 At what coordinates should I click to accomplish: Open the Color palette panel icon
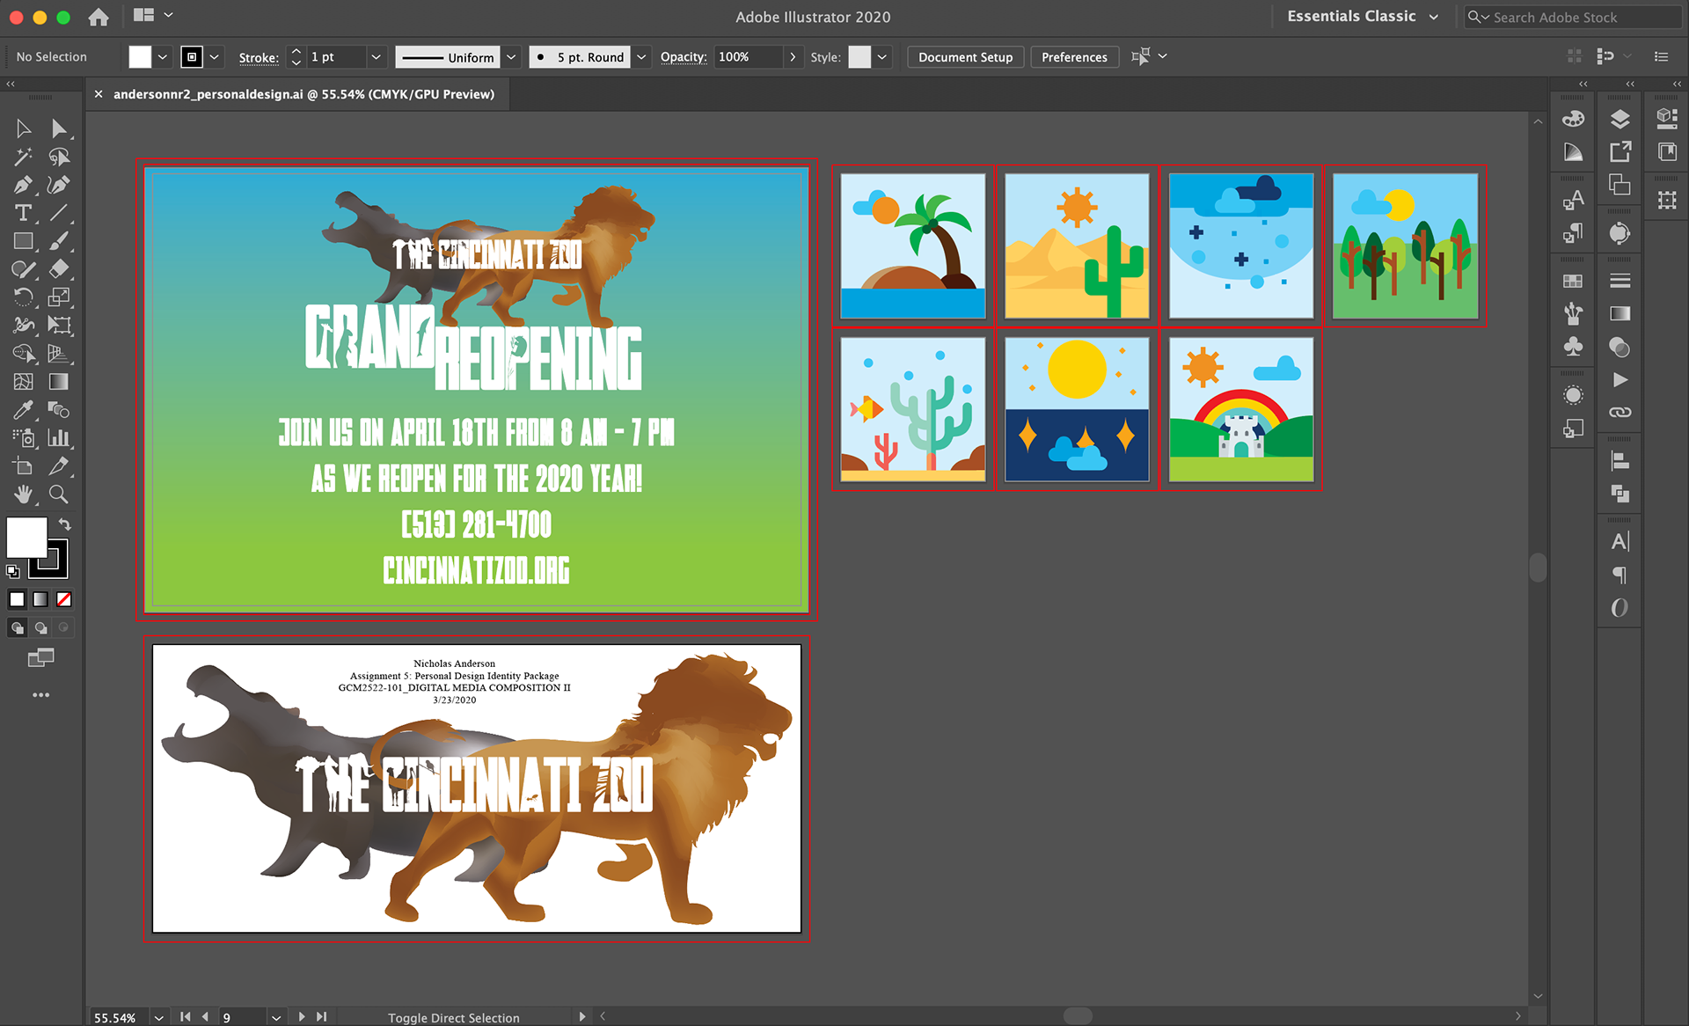(1573, 119)
